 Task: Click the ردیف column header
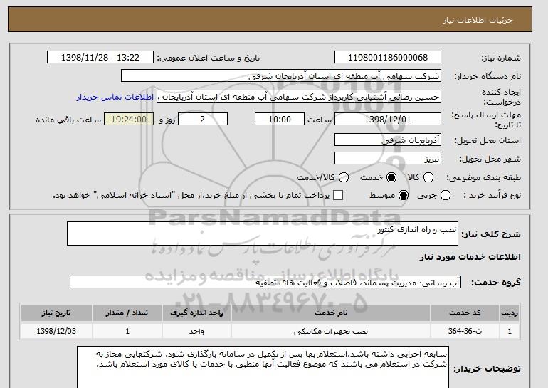coord(510,313)
